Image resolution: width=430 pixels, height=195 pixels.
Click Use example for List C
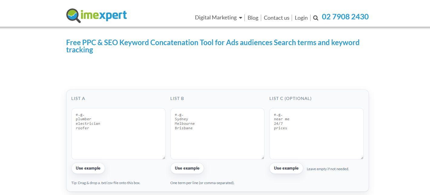[286, 168]
